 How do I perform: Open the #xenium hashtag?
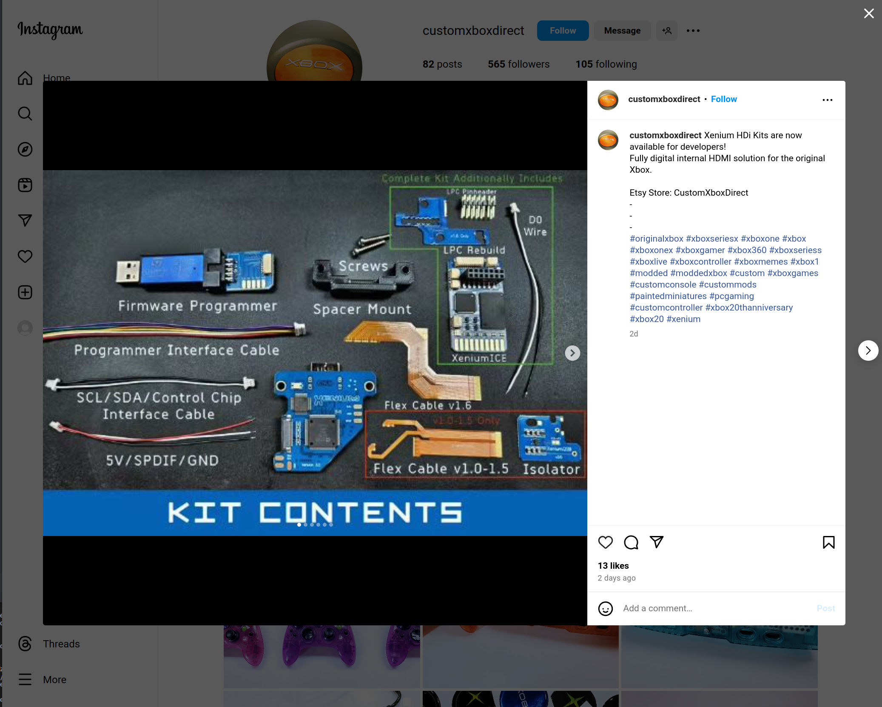click(x=683, y=319)
